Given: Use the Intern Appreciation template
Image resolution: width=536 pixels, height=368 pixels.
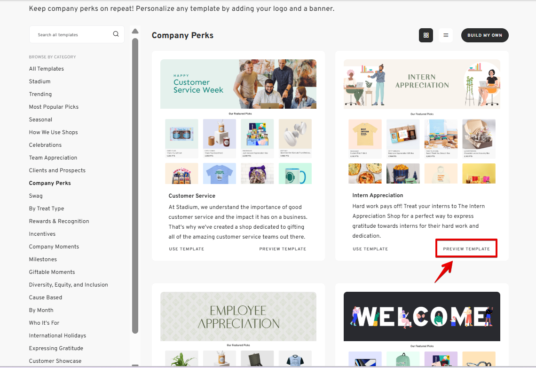Looking at the screenshot, I should coord(370,249).
